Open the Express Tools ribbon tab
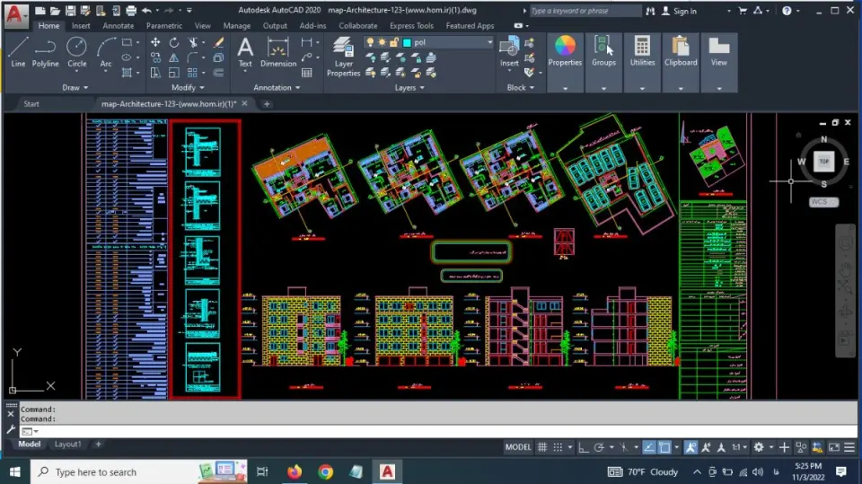 [411, 26]
